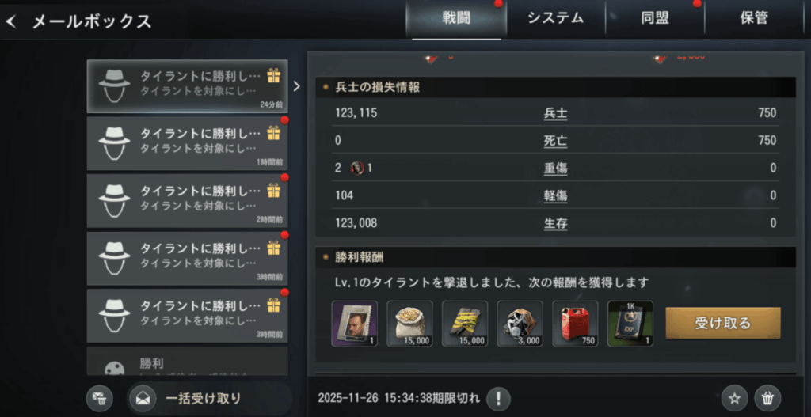Go back with the Mailbox arrow

[11, 21]
